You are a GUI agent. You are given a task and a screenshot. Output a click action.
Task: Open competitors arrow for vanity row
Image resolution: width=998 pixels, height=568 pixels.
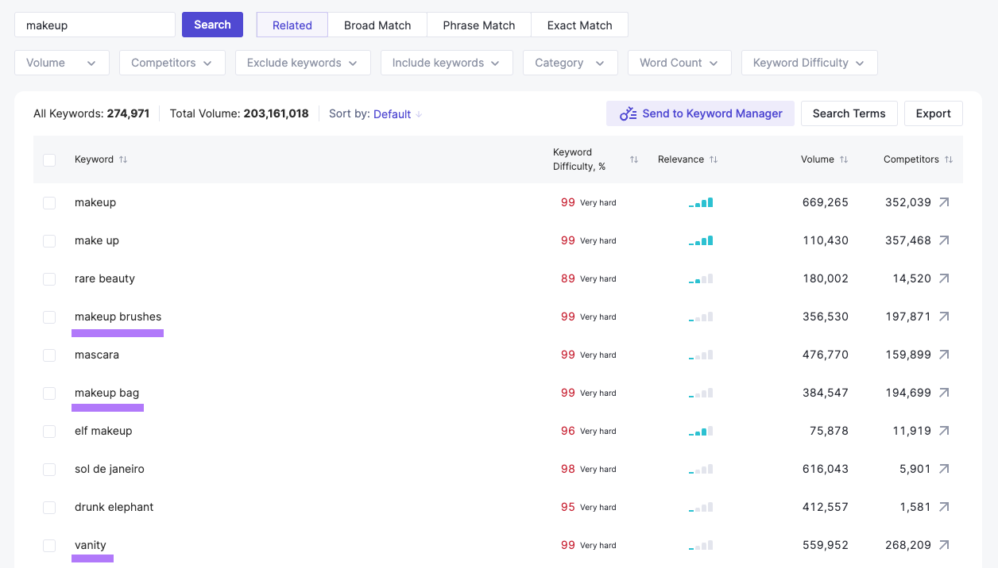(x=944, y=545)
